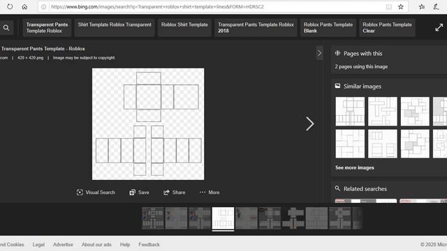Click the Pages with this globe icon
The image size is (447, 251).
pyautogui.click(x=337, y=53)
